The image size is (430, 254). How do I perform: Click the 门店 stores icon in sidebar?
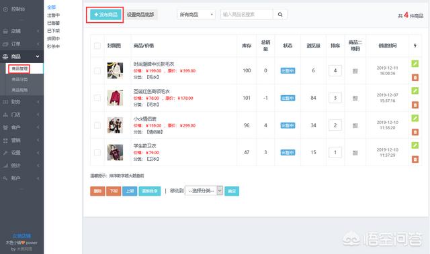[x=5, y=115]
